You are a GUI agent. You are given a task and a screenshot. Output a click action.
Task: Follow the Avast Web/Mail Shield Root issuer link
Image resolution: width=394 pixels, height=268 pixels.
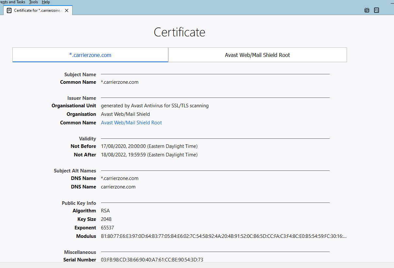131,123
